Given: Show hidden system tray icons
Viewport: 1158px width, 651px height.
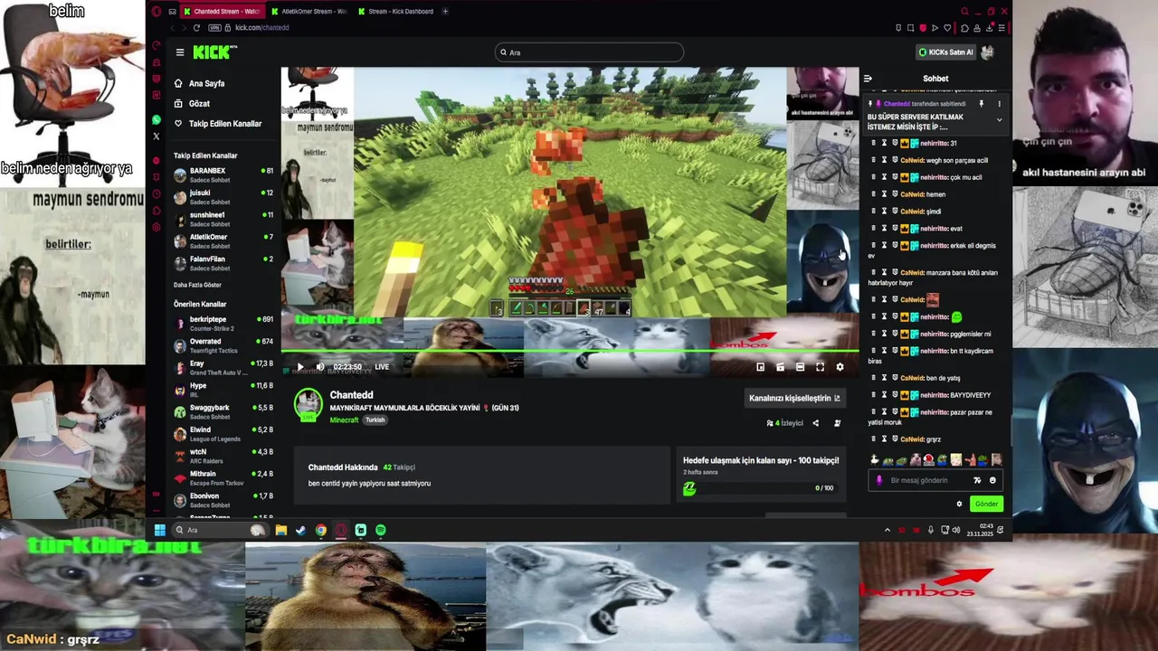Looking at the screenshot, I should click(887, 530).
